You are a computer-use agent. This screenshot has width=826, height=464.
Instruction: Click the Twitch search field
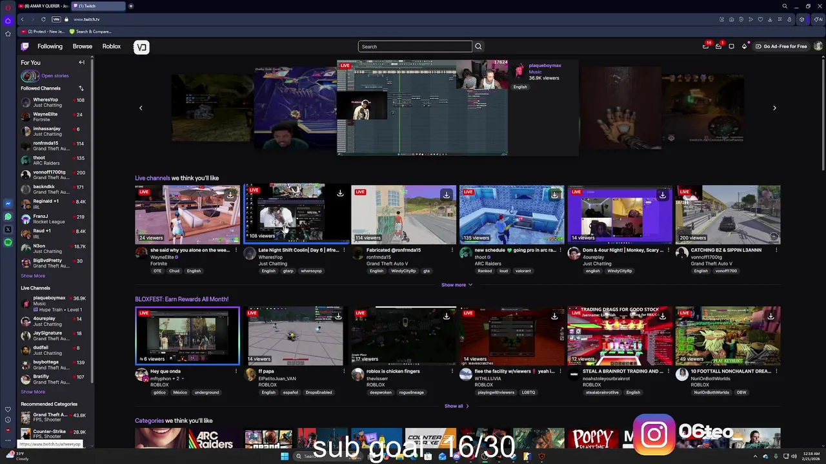click(415, 46)
